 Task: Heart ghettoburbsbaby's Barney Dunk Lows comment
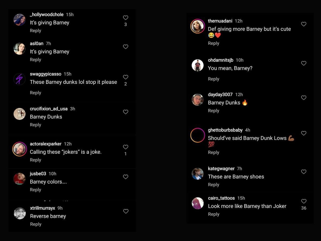304,133
